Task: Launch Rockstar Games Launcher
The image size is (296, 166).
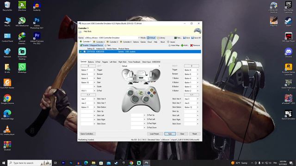Action: (289, 69)
